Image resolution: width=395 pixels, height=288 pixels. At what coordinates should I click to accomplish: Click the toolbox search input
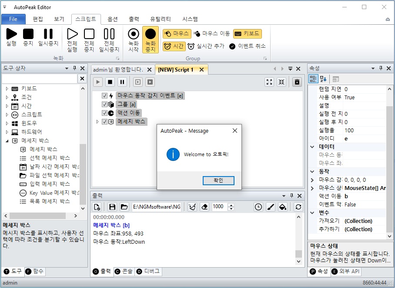pos(40,79)
